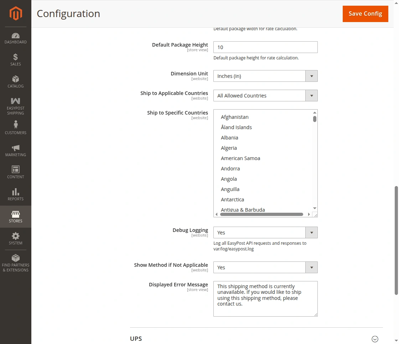The width and height of the screenshot is (399, 344).
Task: Click the country list horizontal scrollbar thumb
Action: [261, 215]
